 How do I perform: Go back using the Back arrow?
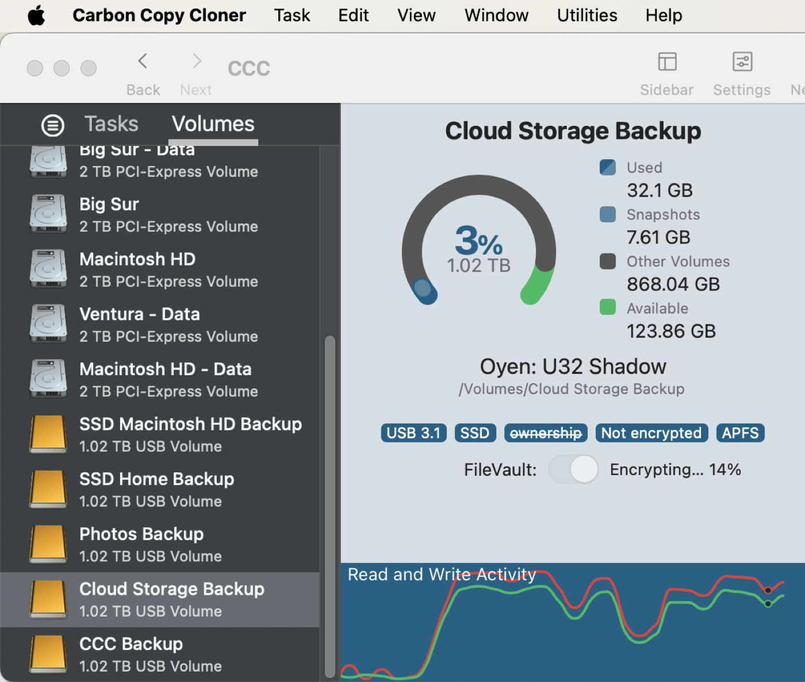tap(143, 61)
